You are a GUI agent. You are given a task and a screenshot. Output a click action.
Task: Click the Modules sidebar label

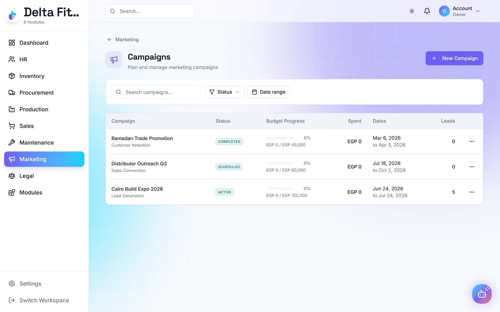pos(31,193)
